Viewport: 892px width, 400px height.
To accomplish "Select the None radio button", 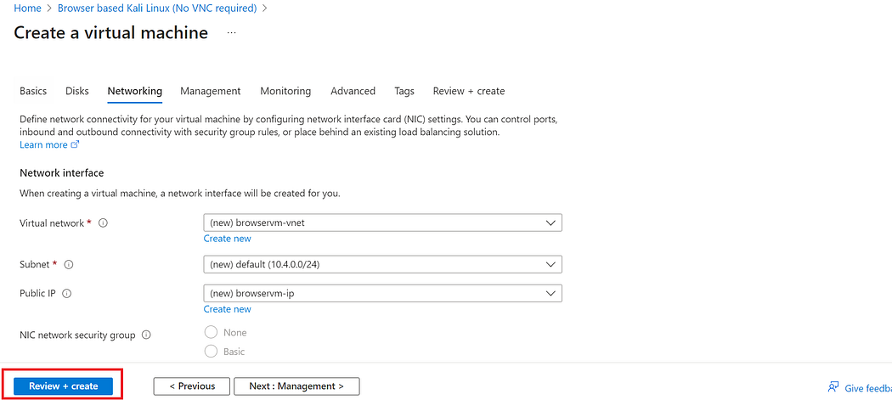I will click(x=212, y=332).
